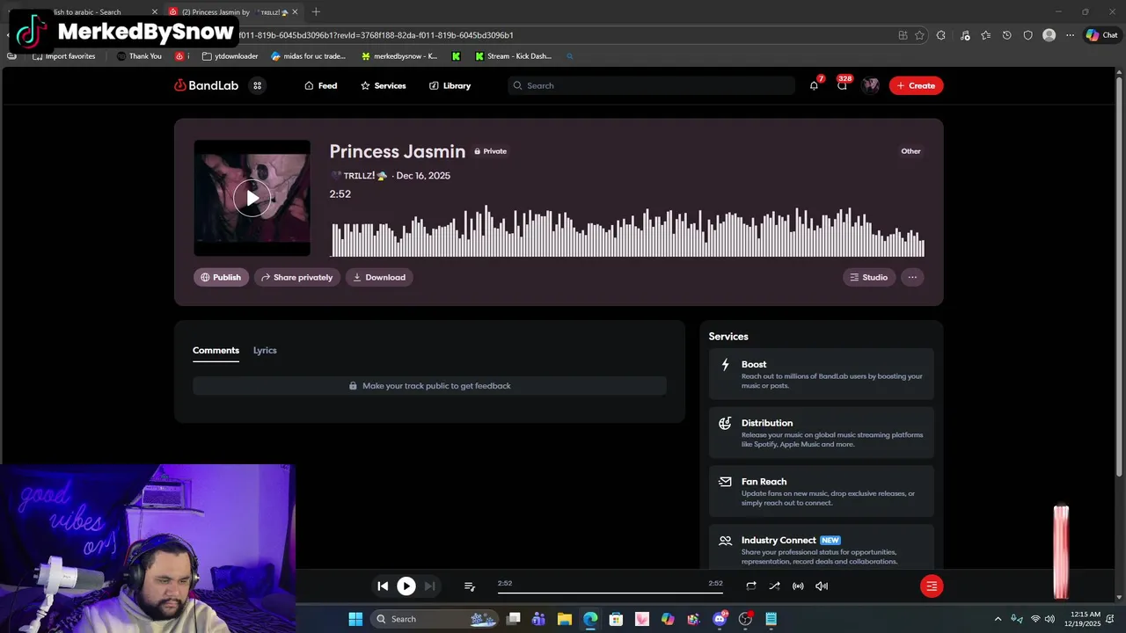Click the Windows taskbar Search box
Image resolution: width=1126 pixels, height=633 pixels.
coord(436,619)
